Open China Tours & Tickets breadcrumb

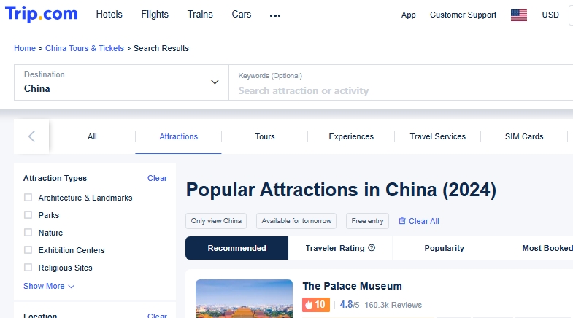coord(85,48)
